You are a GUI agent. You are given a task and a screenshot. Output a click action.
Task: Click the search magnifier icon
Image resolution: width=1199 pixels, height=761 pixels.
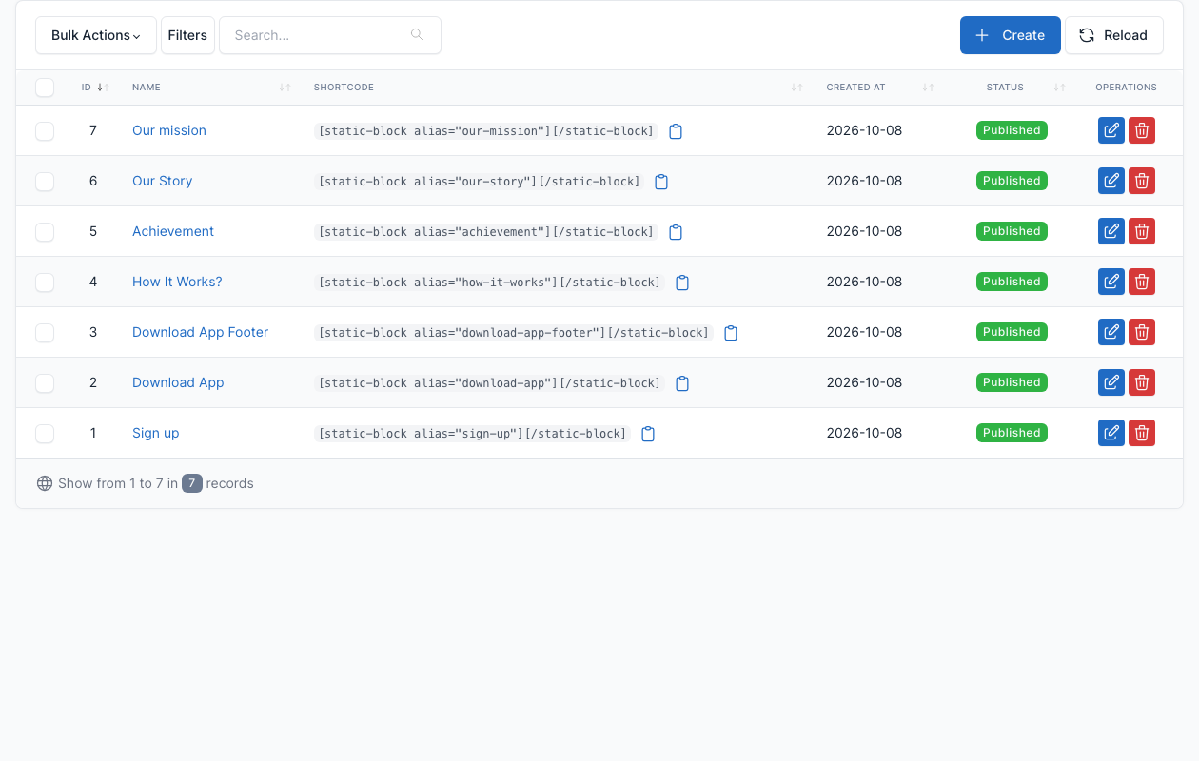pos(417,35)
